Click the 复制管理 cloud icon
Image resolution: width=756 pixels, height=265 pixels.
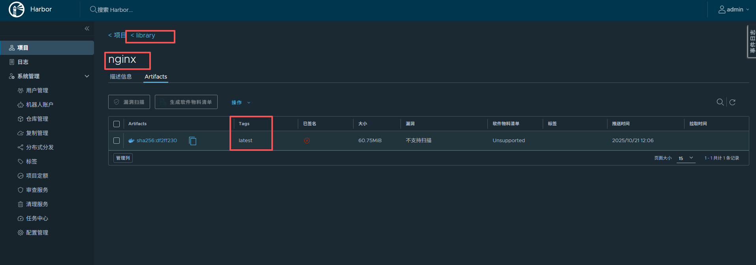click(x=21, y=133)
